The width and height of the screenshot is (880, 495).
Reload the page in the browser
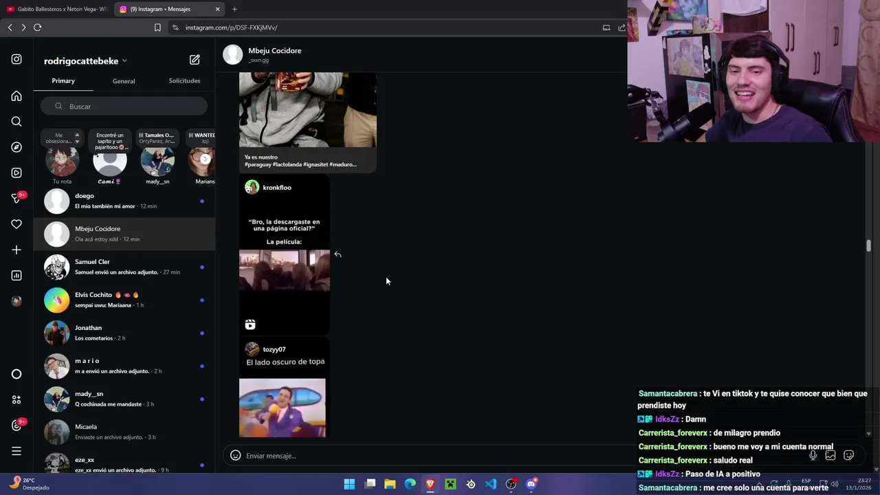(x=37, y=27)
